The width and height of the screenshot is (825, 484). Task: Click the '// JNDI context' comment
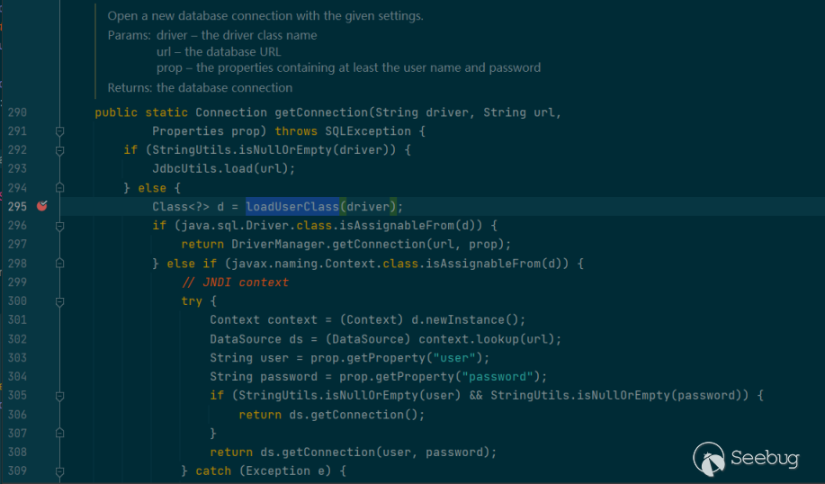click(235, 282)
